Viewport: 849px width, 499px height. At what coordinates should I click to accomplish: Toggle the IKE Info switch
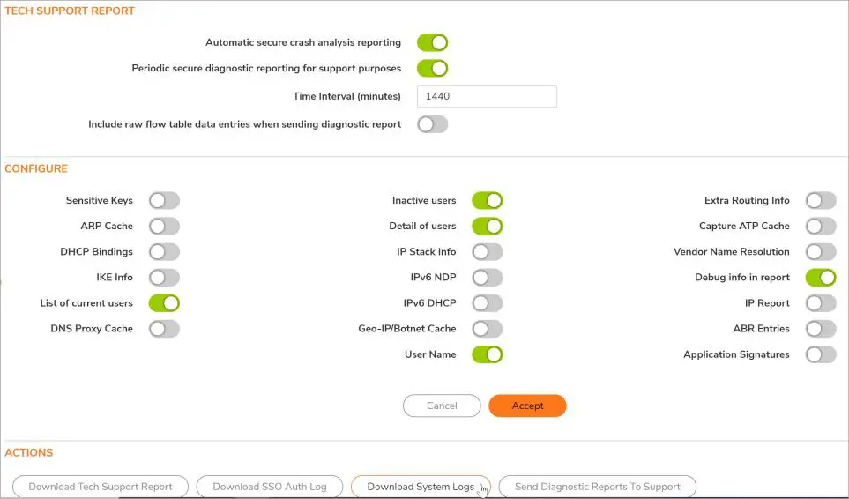coord(164,278)
